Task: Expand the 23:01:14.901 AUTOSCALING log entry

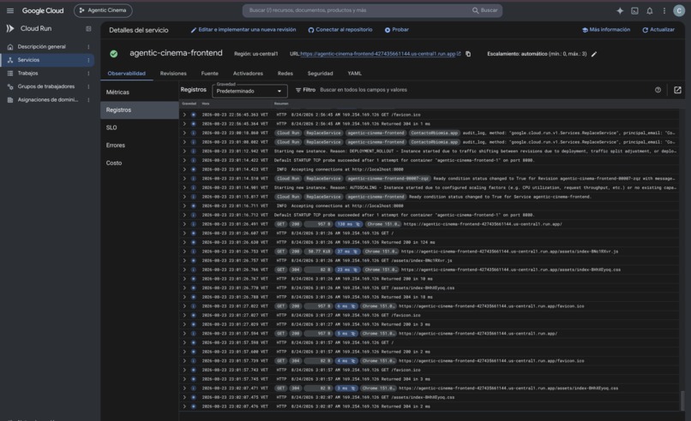Action: pyautogui.click(x=184, y=188)
